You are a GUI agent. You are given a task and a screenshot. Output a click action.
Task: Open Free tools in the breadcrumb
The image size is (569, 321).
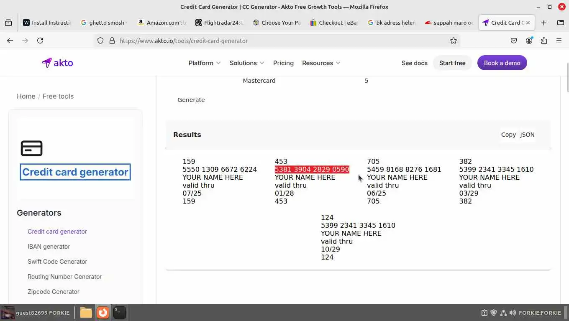point(58,96)
